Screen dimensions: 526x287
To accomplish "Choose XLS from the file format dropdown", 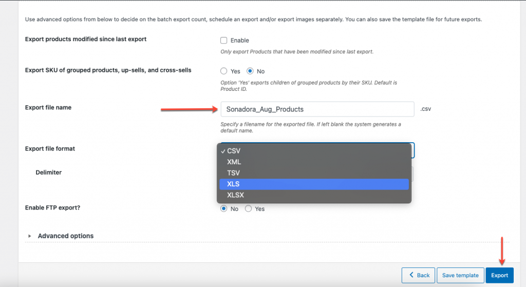I will click(314, 184).
